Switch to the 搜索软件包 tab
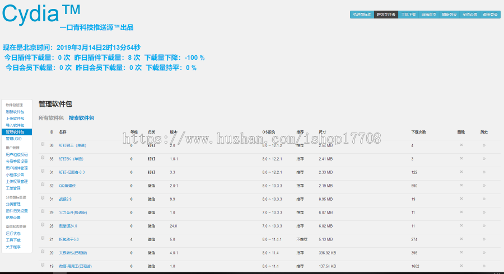Screen dimensions: 504x274 point(81,118)
